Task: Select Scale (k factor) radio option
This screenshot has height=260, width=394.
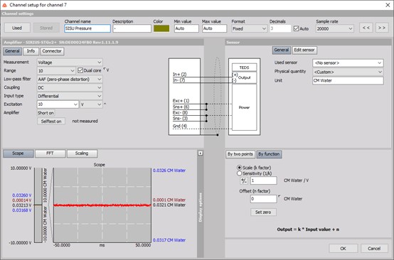Action: click(x=239, y=168)
